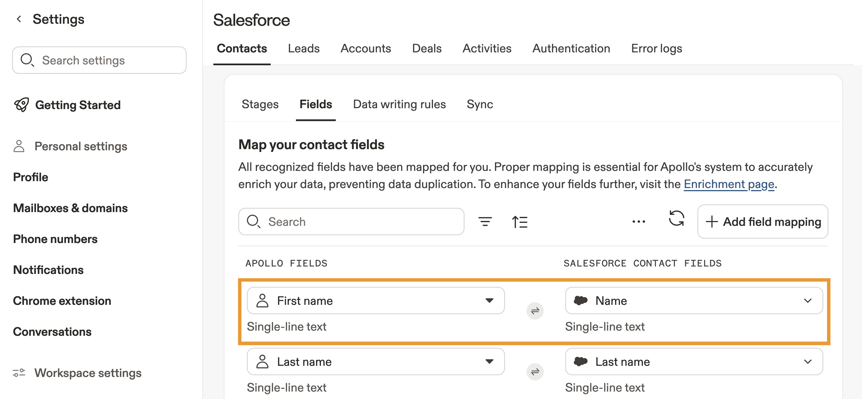862x399 pixels.
Task: Follow the Enrichment page link
Action: pyautogui.click(x=729, y=184)
